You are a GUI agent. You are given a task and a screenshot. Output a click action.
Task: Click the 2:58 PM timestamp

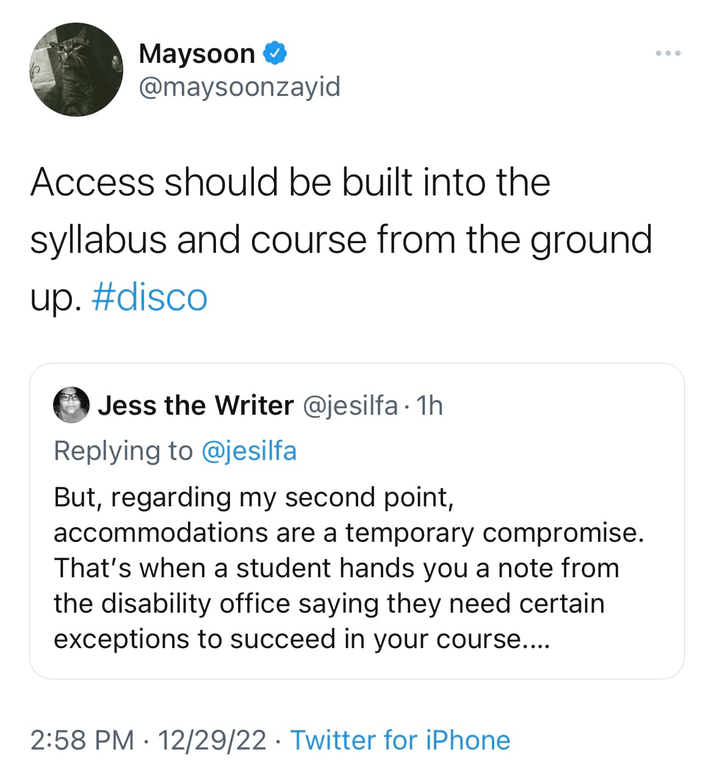click(x=82, y=740)
